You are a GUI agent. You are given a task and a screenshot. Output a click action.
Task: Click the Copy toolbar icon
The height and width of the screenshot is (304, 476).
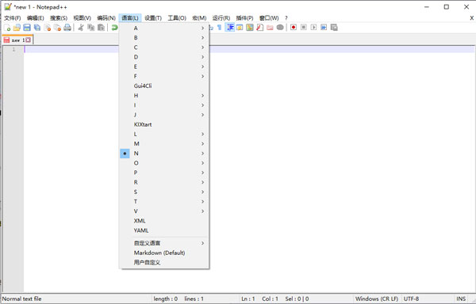[90, 28]
